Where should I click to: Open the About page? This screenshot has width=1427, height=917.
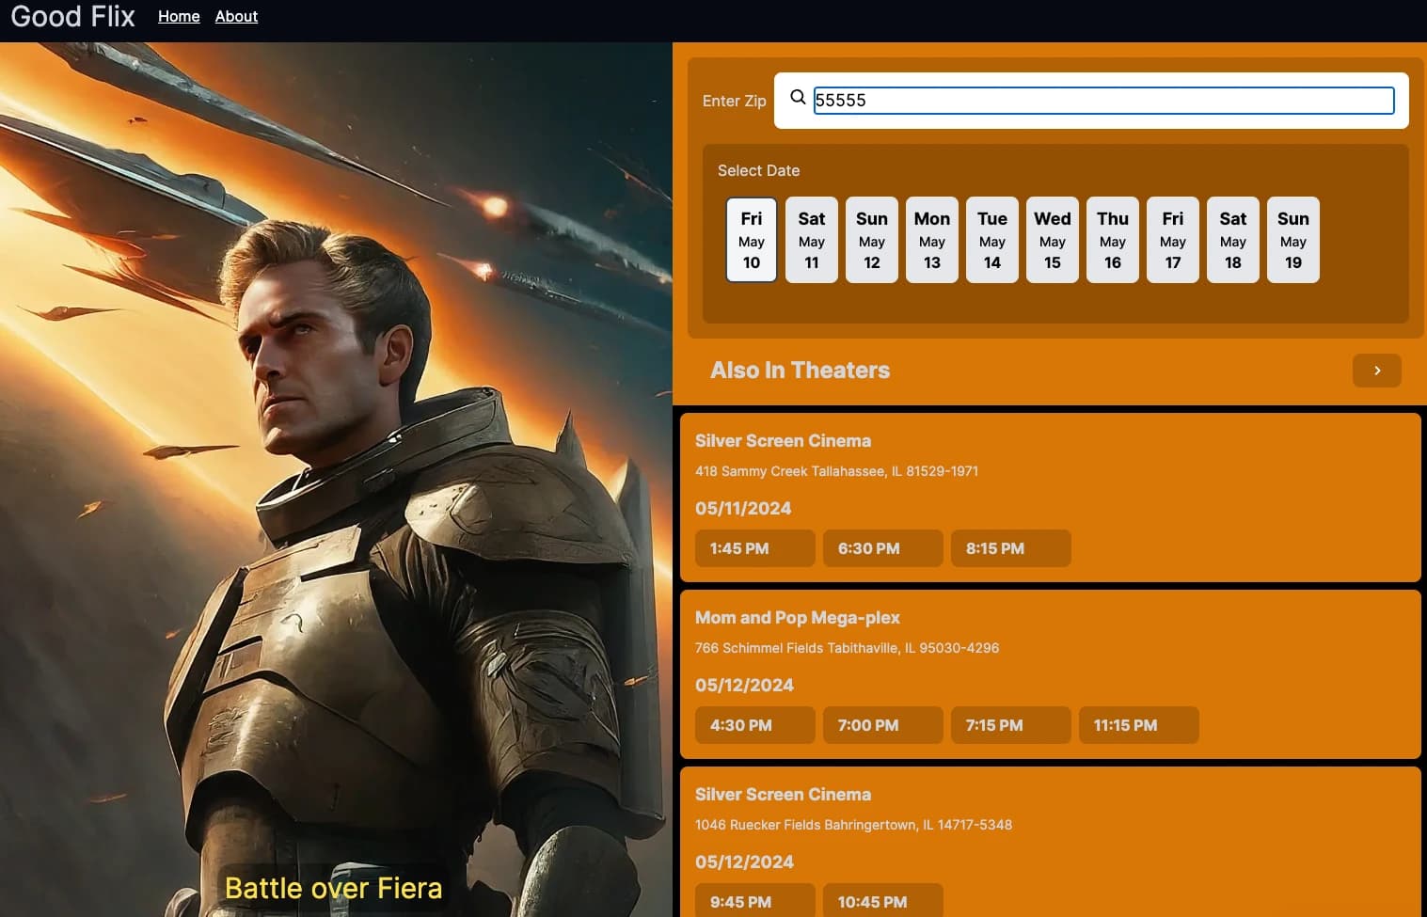tap(235, 16)
